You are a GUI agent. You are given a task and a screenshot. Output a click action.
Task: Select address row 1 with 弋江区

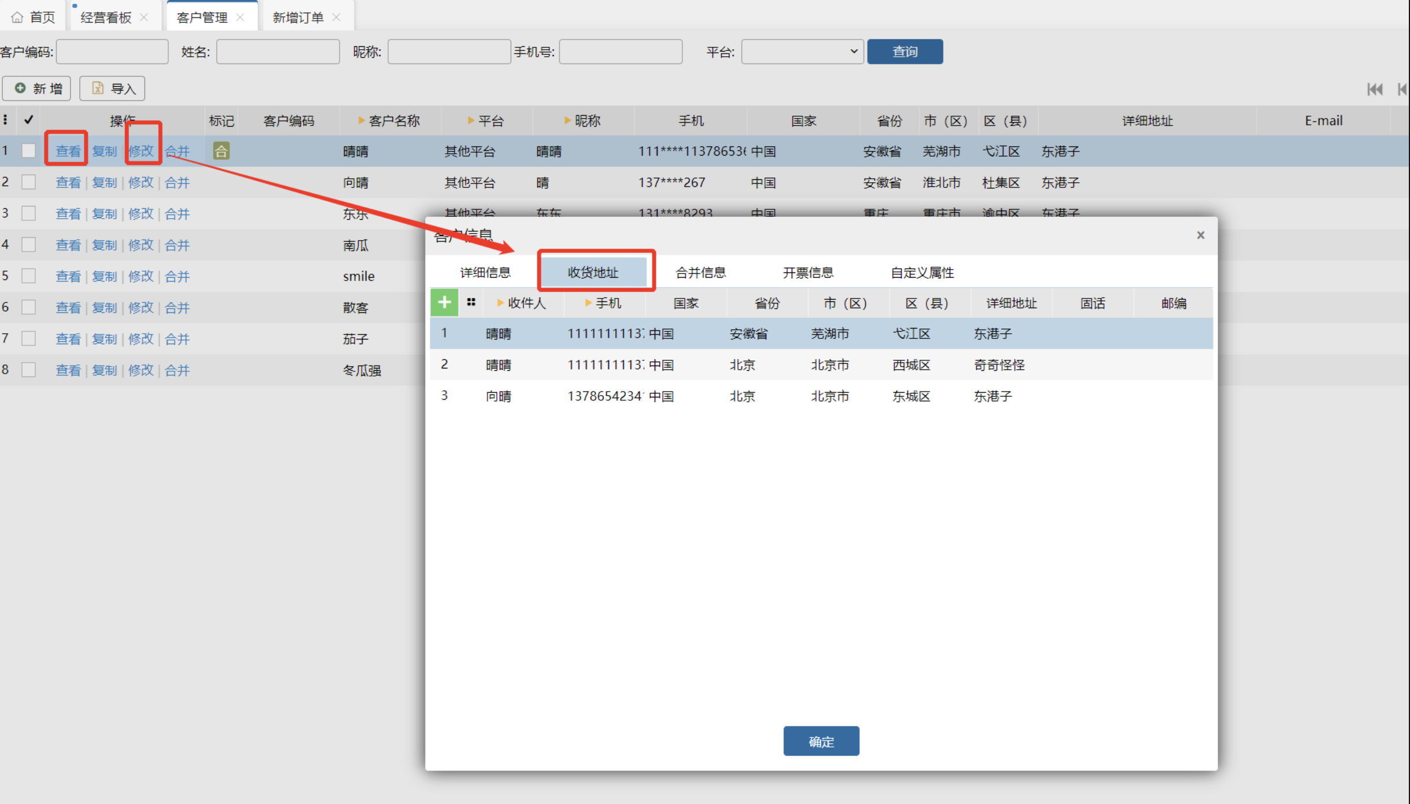tap(821, 333)
